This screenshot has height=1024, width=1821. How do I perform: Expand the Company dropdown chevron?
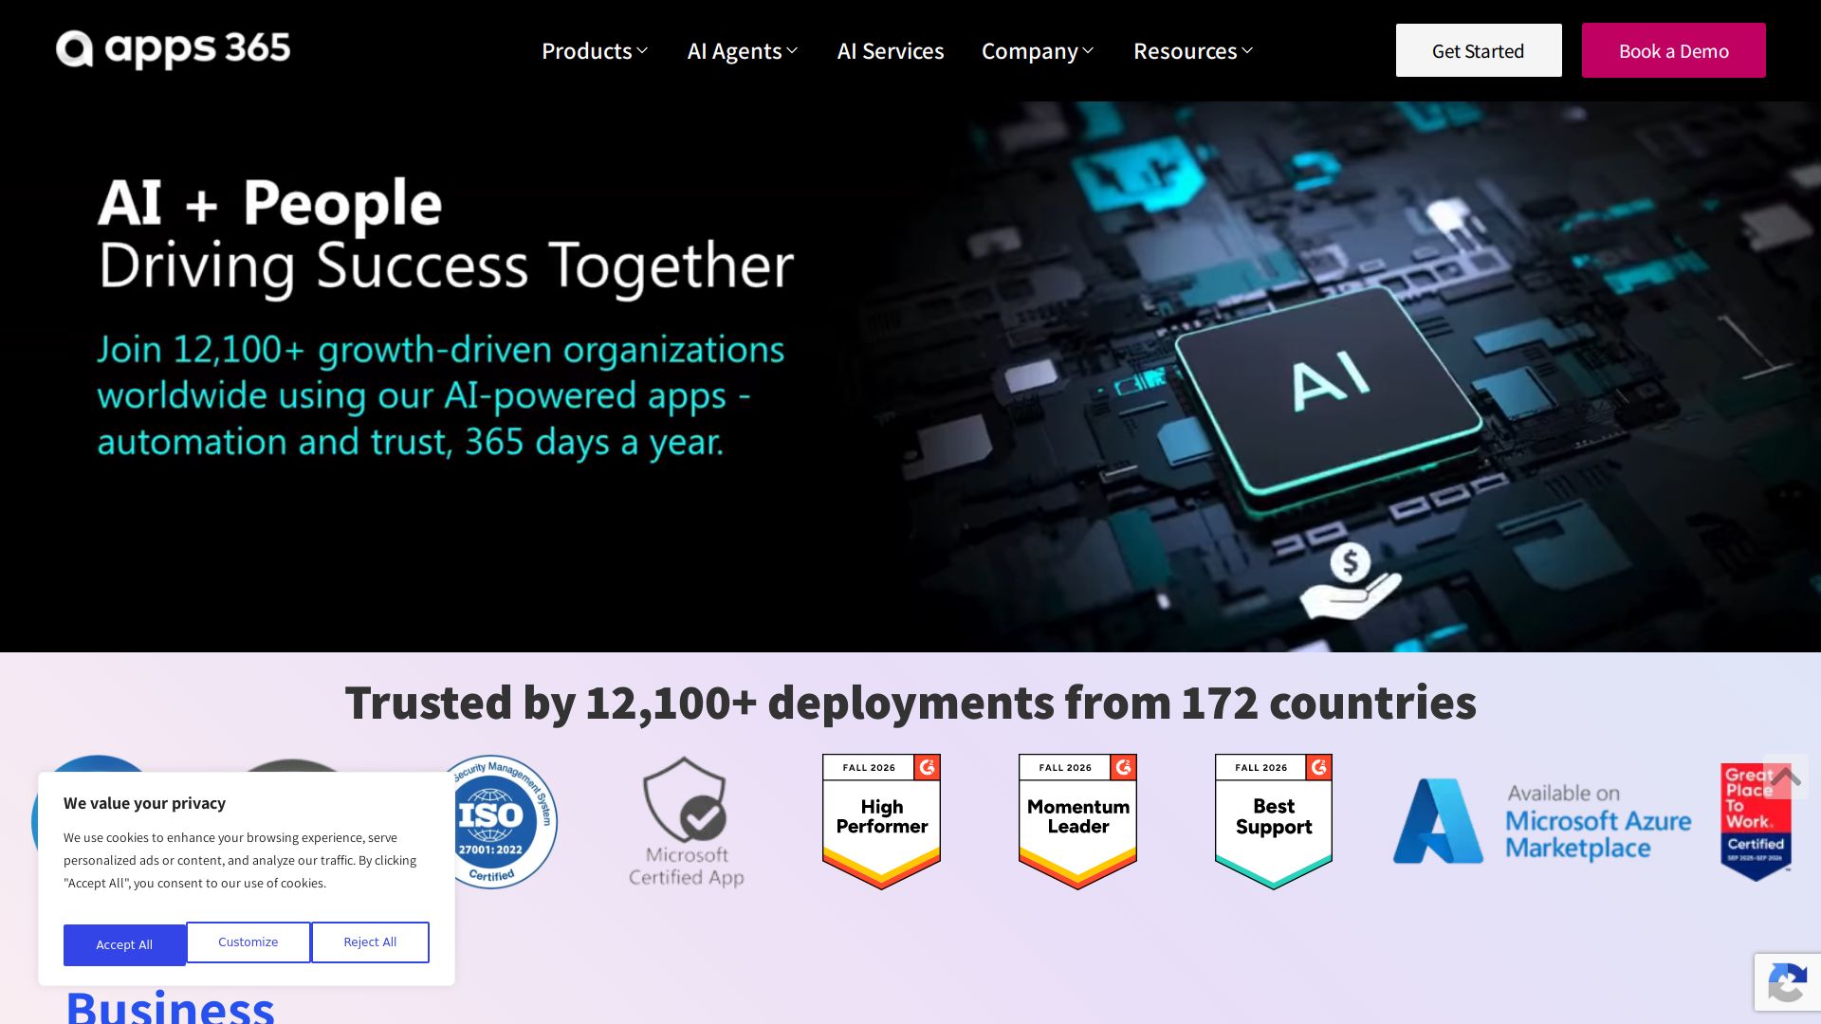1088,51
